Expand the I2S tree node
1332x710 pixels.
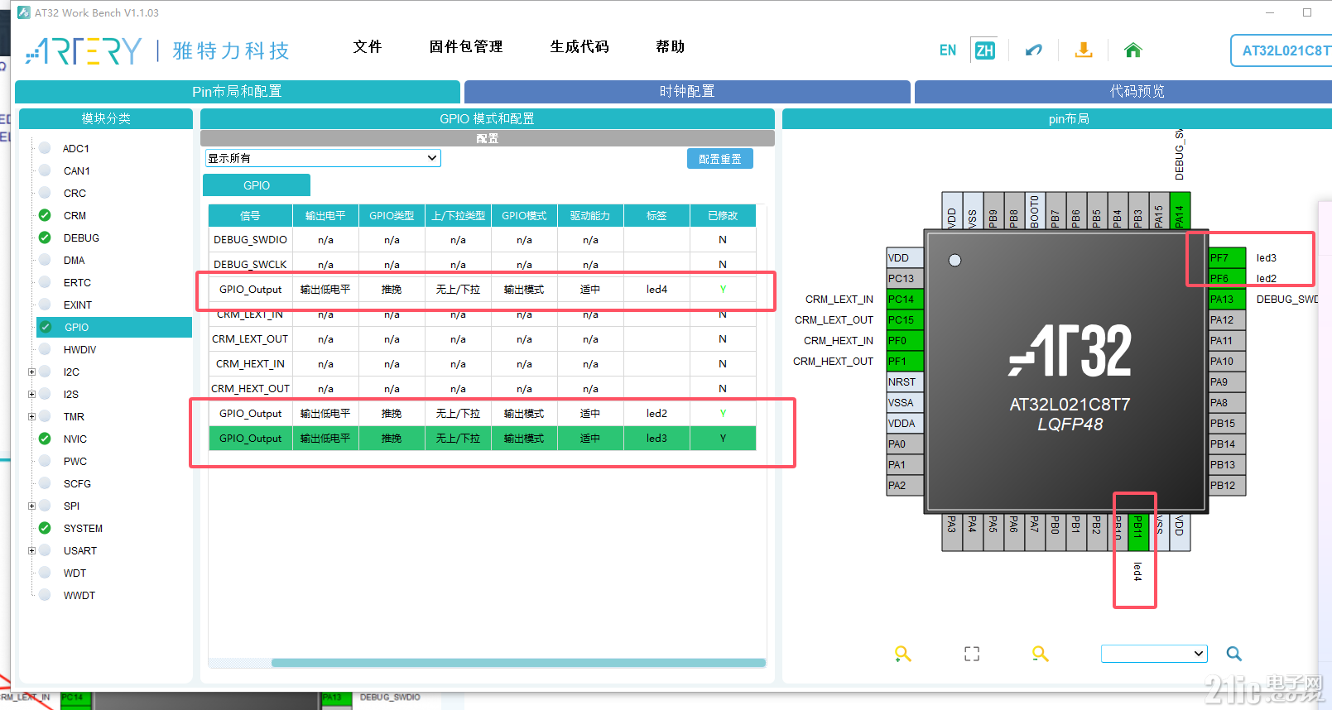(31, 394)
